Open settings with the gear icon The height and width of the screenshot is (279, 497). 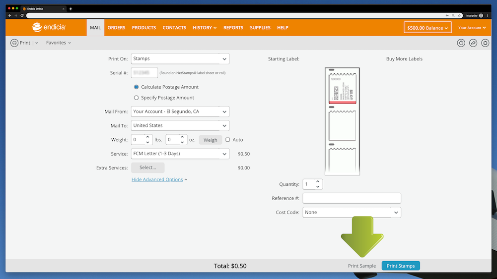point(485,43)
